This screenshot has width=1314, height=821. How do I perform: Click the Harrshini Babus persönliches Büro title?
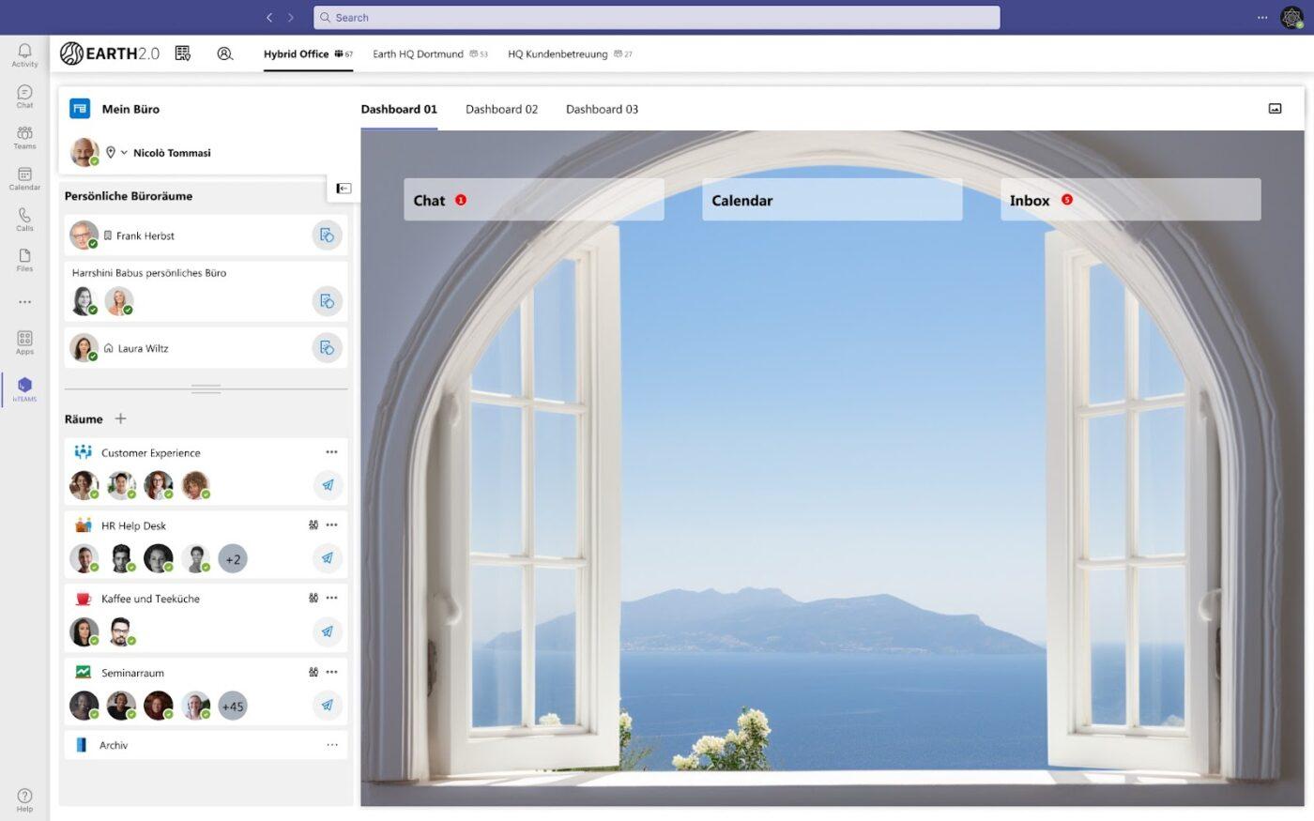[x=149, y=273]
